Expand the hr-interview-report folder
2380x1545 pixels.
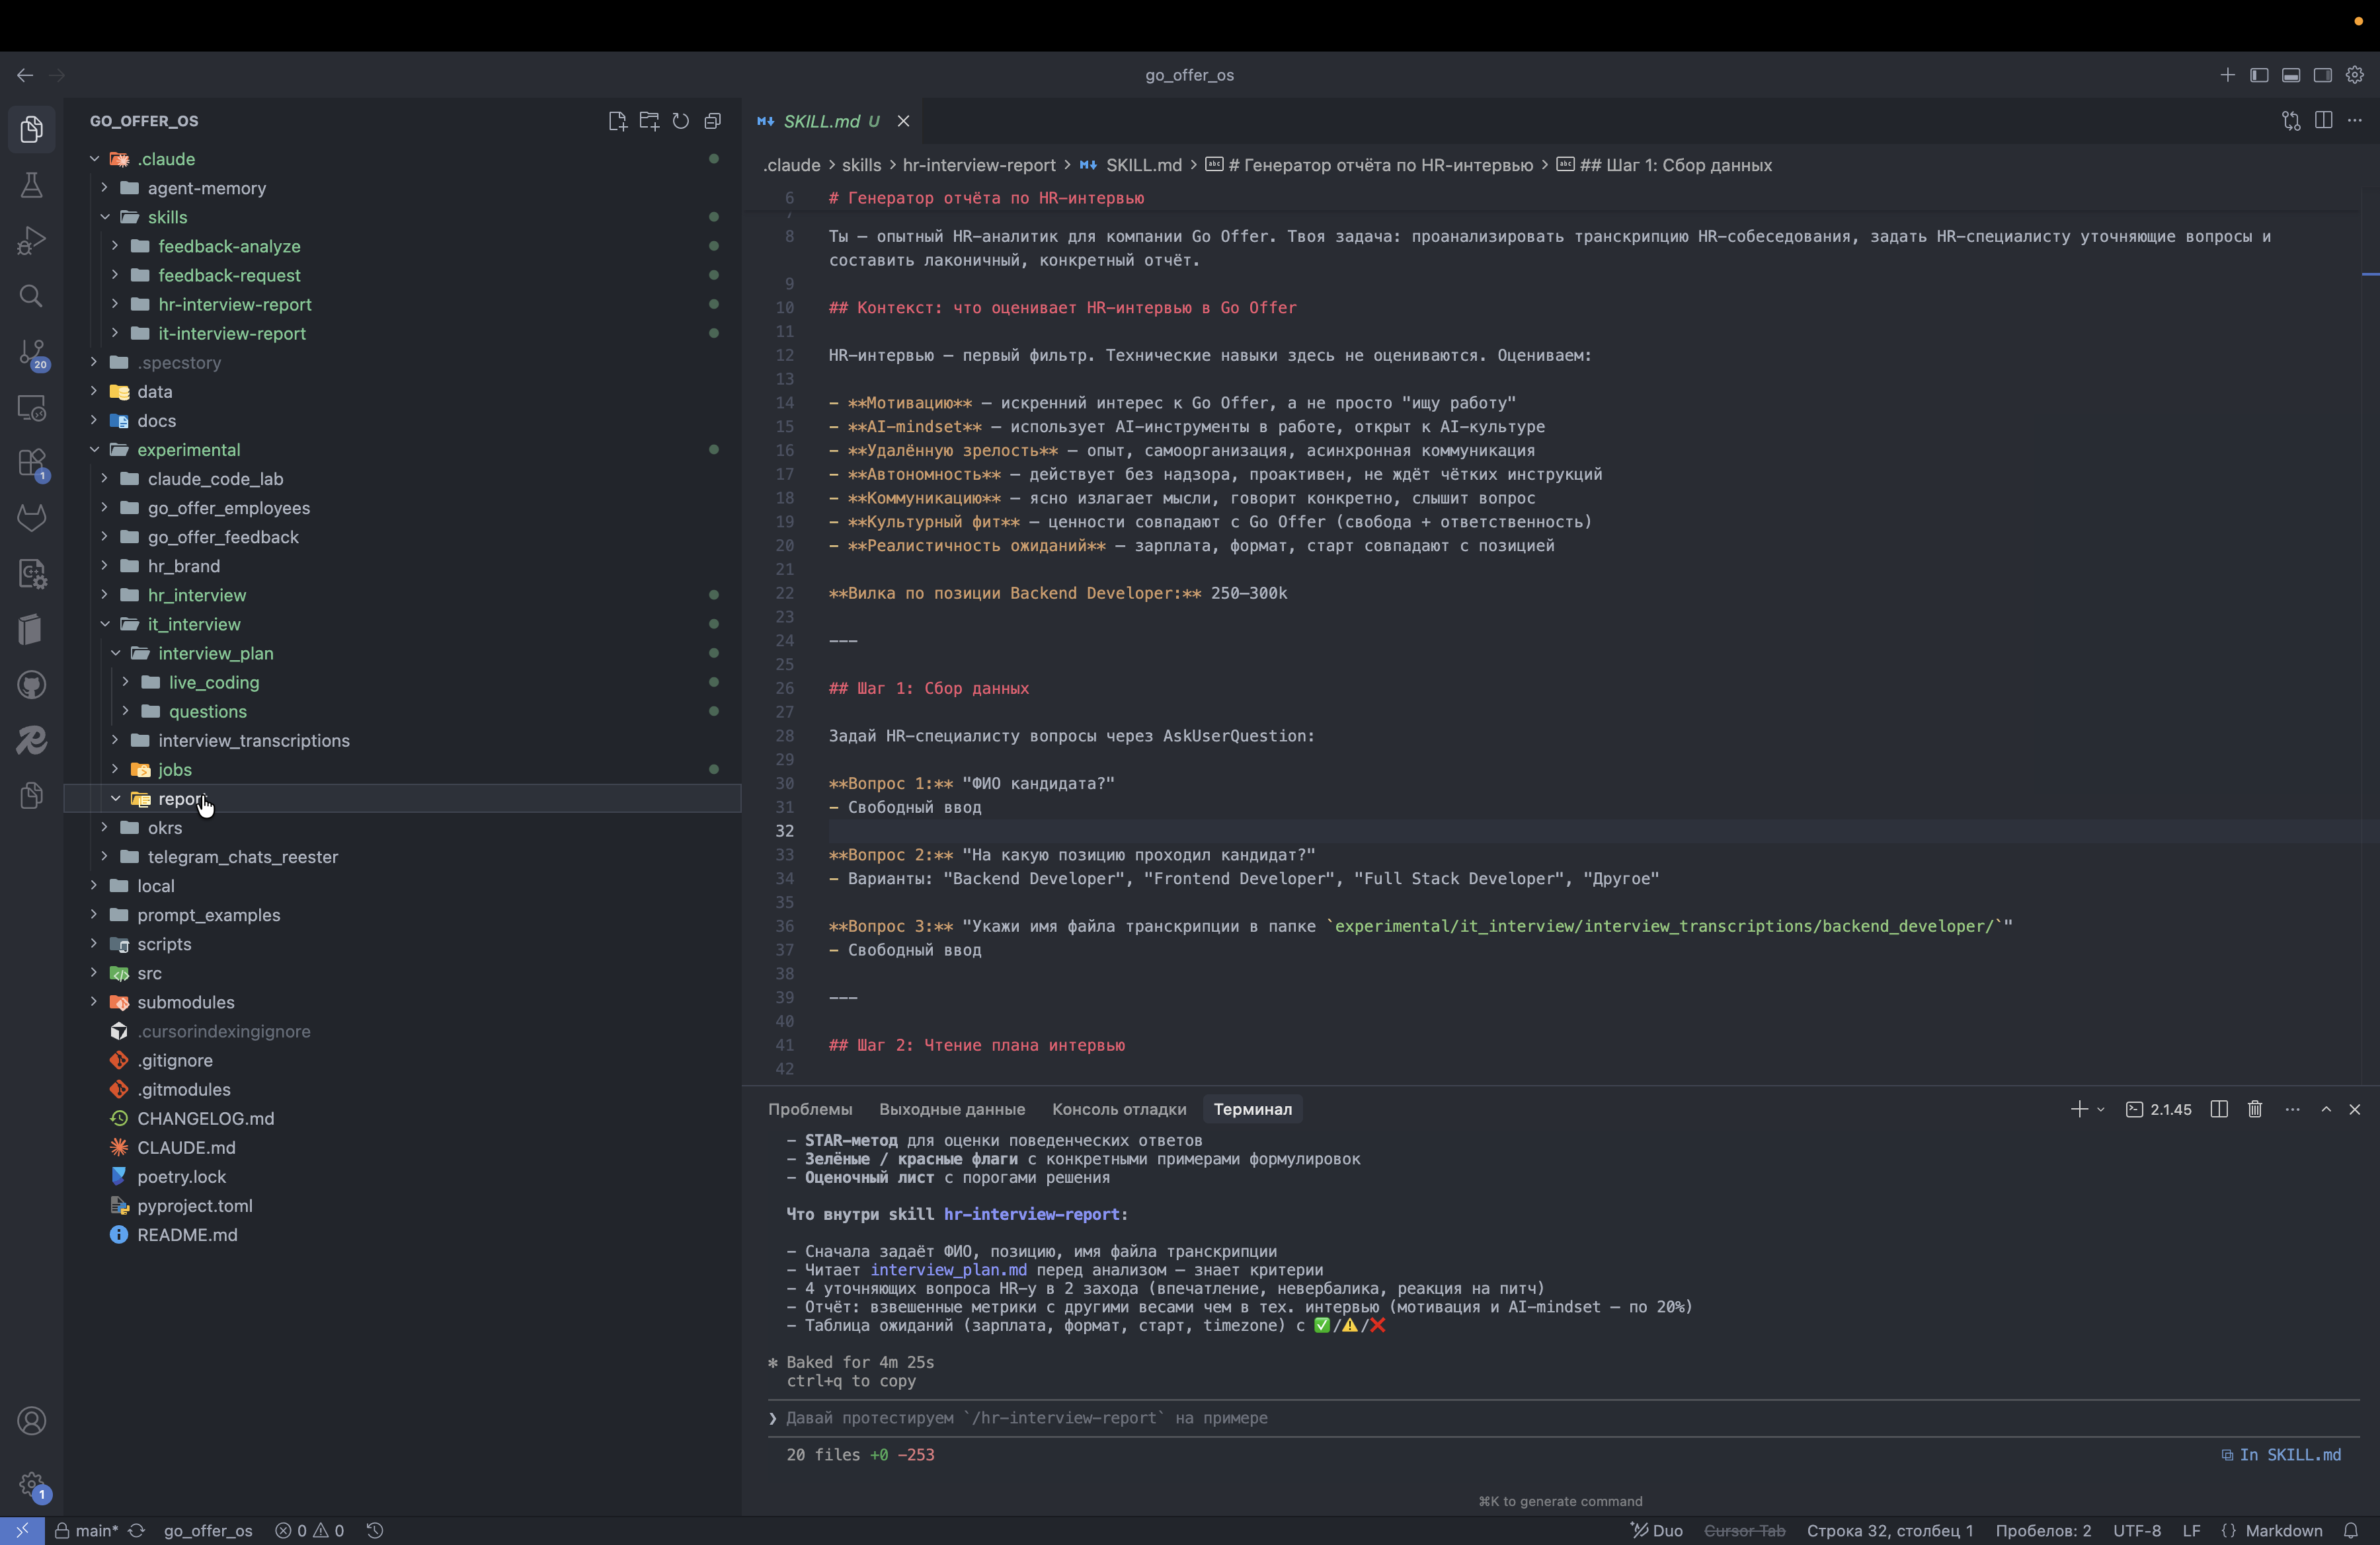(234, 304)
